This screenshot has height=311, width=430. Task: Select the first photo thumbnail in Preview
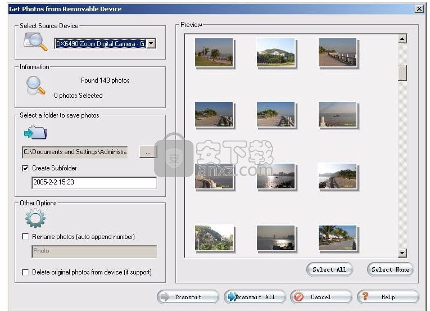214,52
